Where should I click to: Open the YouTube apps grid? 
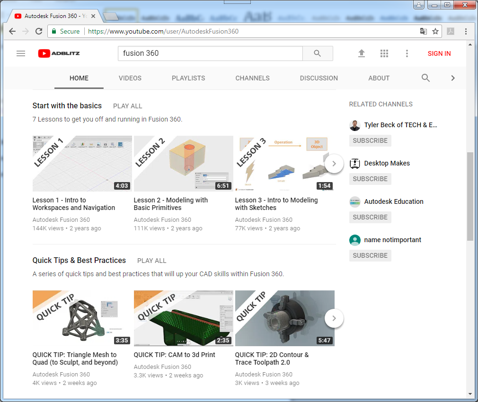pyautogui.click(x=384, y=53)
